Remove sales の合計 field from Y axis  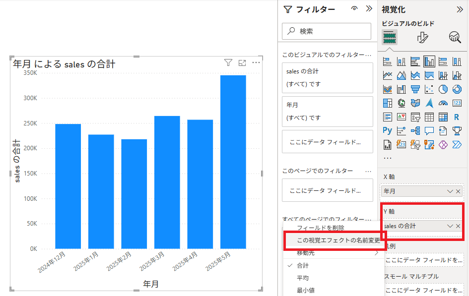pyautogui.click(x=458, y=226)
